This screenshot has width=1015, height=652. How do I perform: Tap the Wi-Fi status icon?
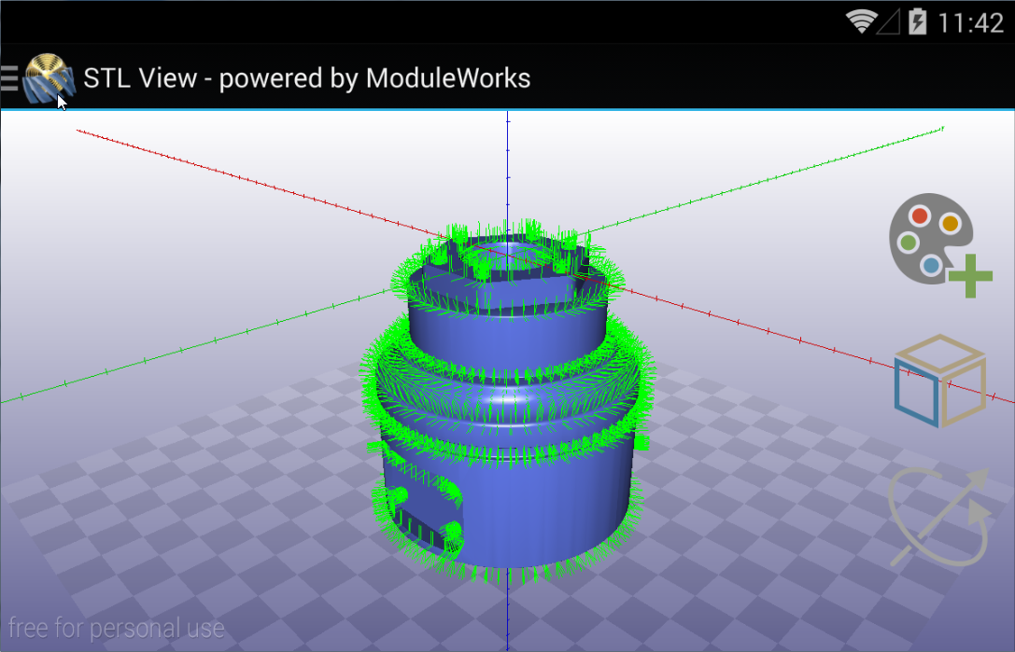[x=861, y=22]
